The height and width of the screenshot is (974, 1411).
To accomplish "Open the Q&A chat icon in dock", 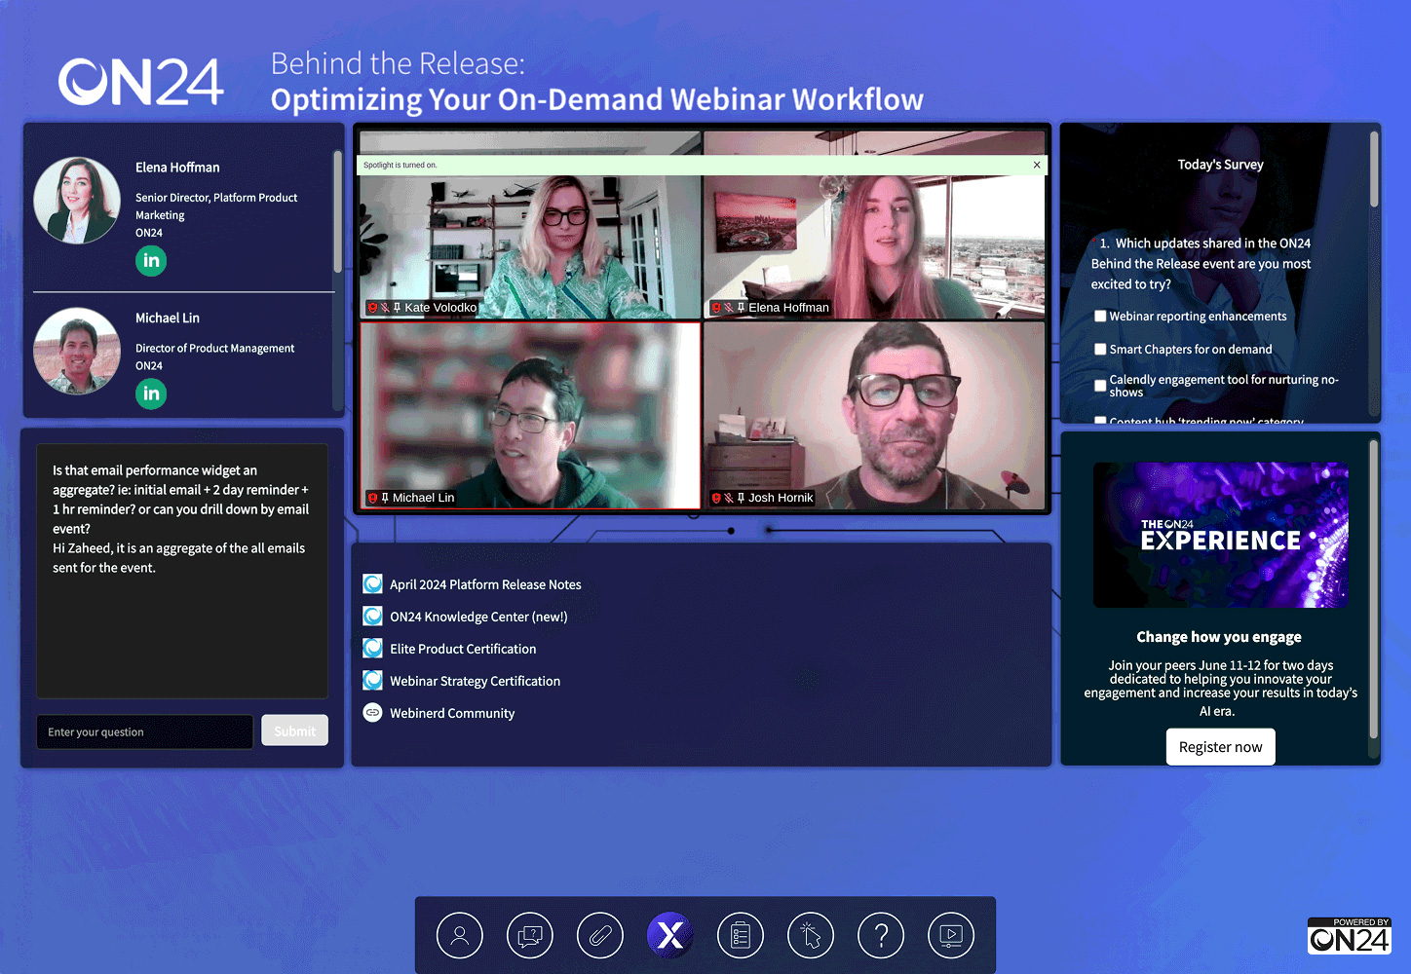I will (x=530, y=936).
